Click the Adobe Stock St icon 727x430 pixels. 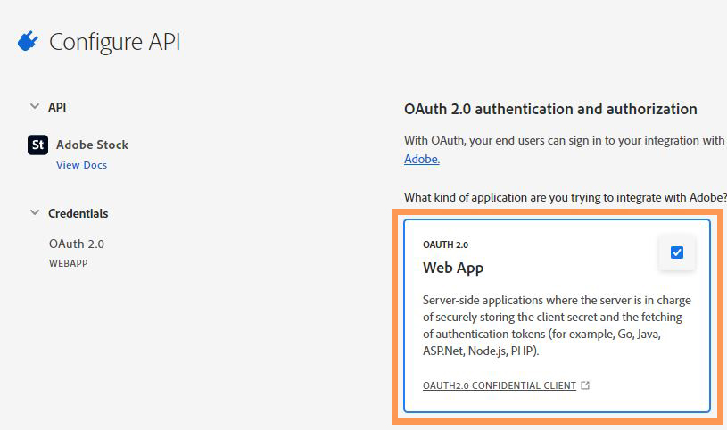click(37, 145)
